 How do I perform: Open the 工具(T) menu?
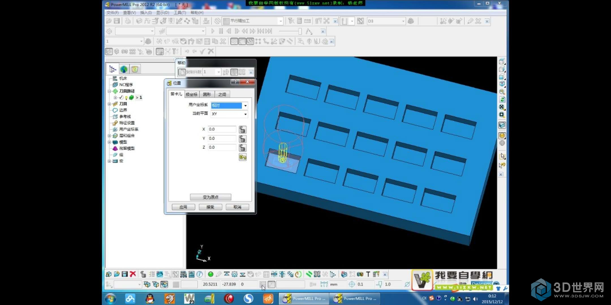click(x=180, y=13)
